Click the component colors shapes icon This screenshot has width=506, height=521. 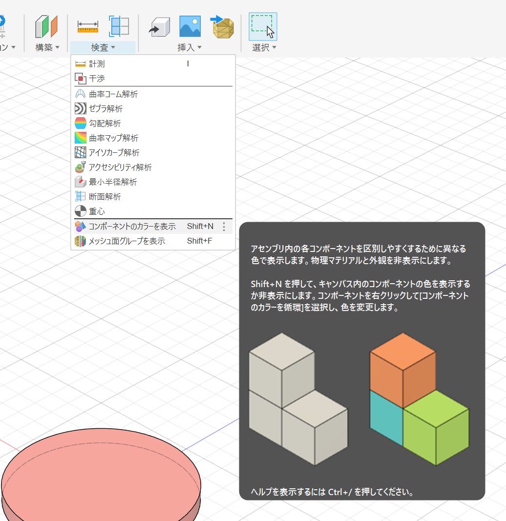coord(81,227)
